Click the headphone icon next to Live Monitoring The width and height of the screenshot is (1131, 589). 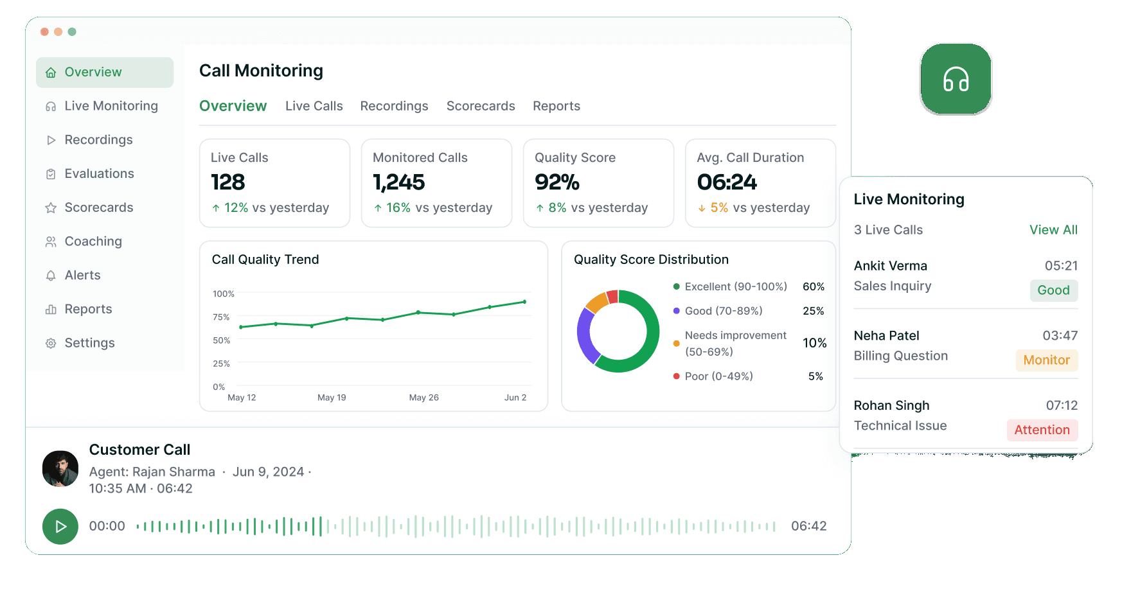coord(51,107)
